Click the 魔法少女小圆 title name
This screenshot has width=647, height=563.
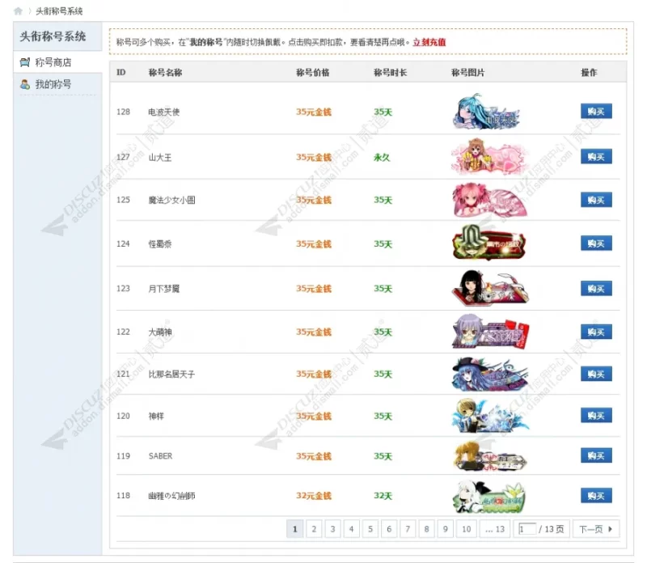click(171, 200)
